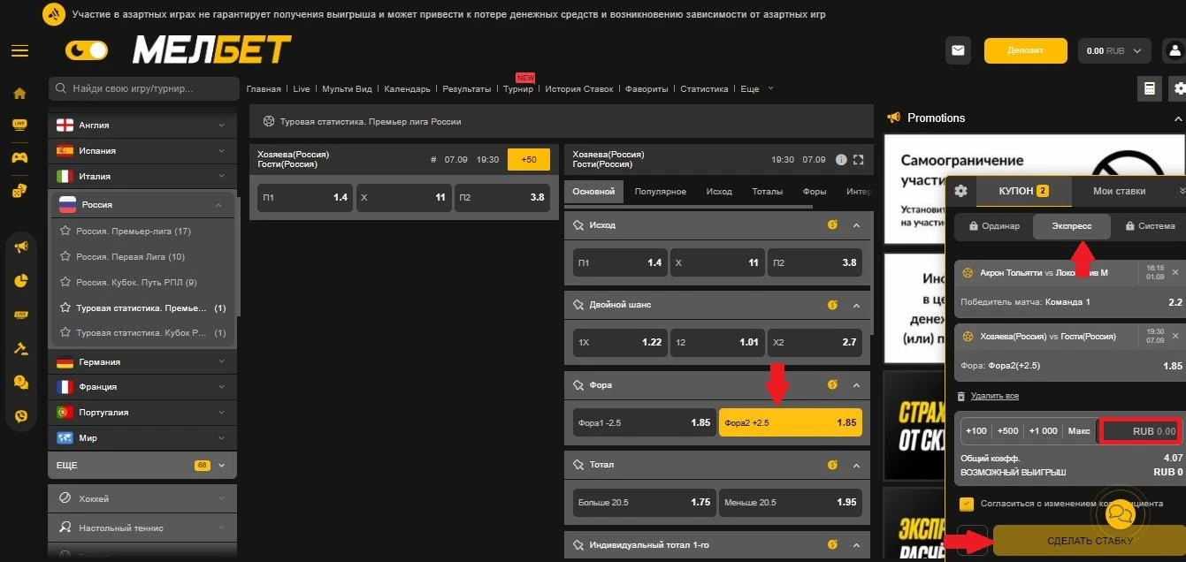Favorite Россия. Кубок. Путь РПЛ with its star
1186x562 pixels.
click(x=65, y=283)
